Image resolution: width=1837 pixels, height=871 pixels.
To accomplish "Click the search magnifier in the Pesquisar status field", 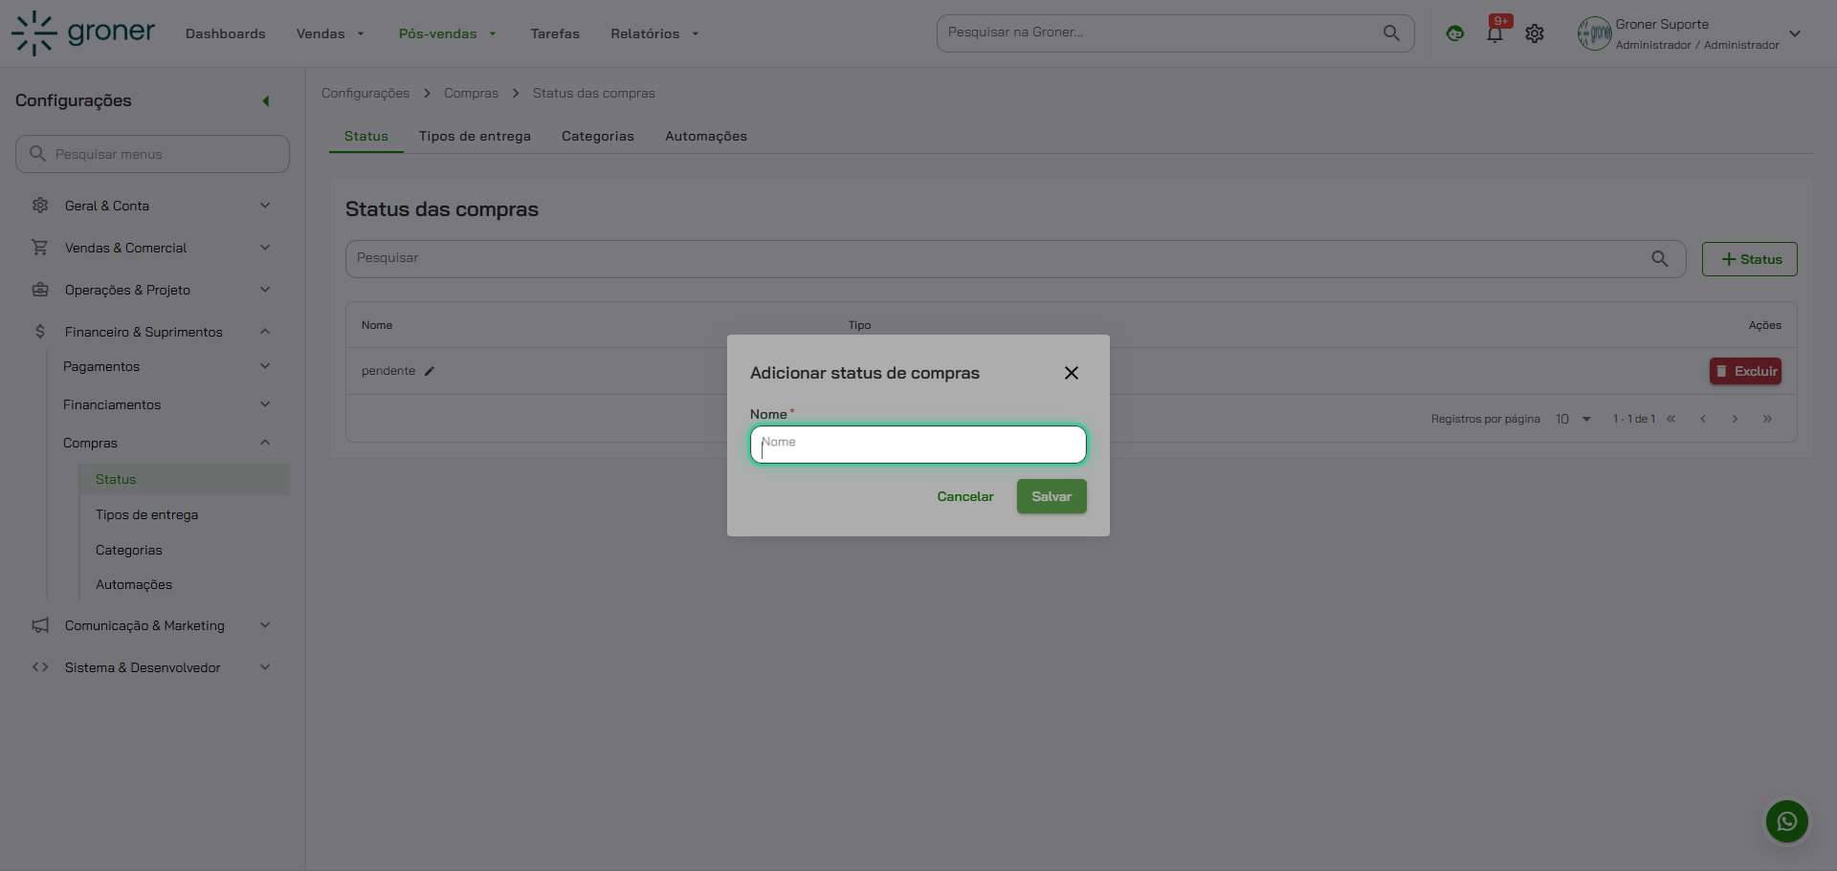I will 1660,258.
